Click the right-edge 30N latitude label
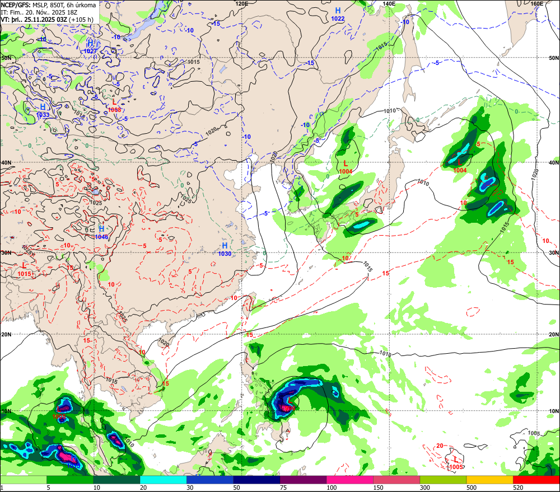Image resolution: width=560 pixels, height=492 pixels. coord(554,253)
